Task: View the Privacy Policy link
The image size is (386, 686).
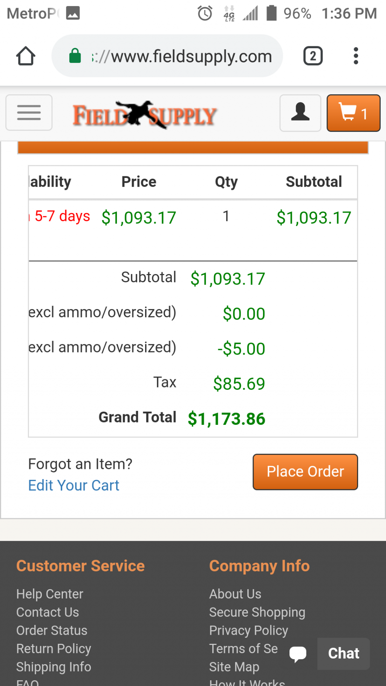Action: pyautogui.click(x=249, y=630)
